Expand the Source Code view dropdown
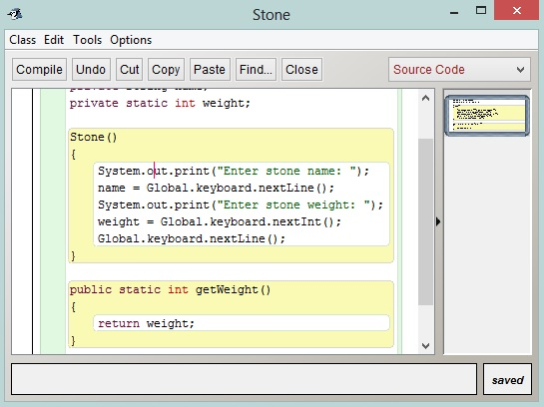 coord(459,70)
